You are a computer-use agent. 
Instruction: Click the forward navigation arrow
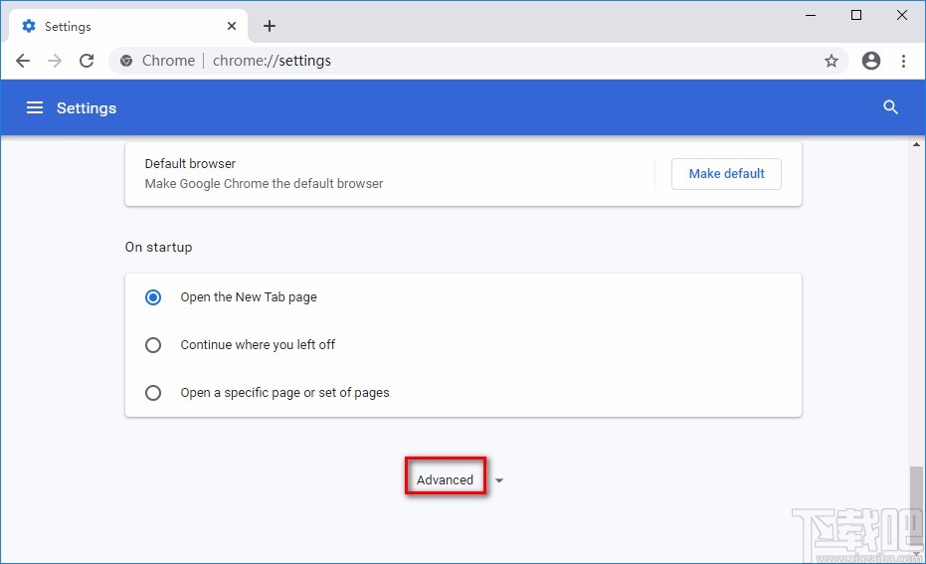click(55, 61)
